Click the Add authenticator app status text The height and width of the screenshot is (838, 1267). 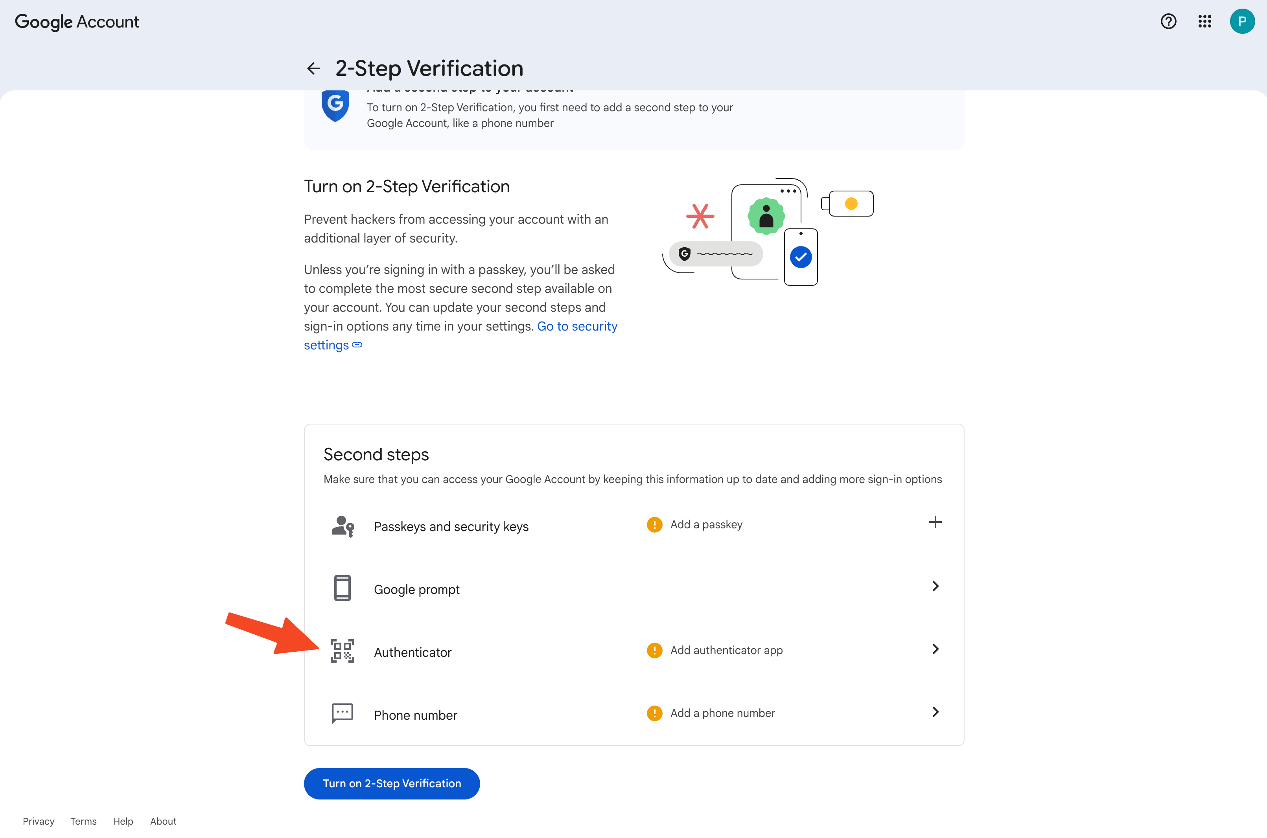(726, 651)
